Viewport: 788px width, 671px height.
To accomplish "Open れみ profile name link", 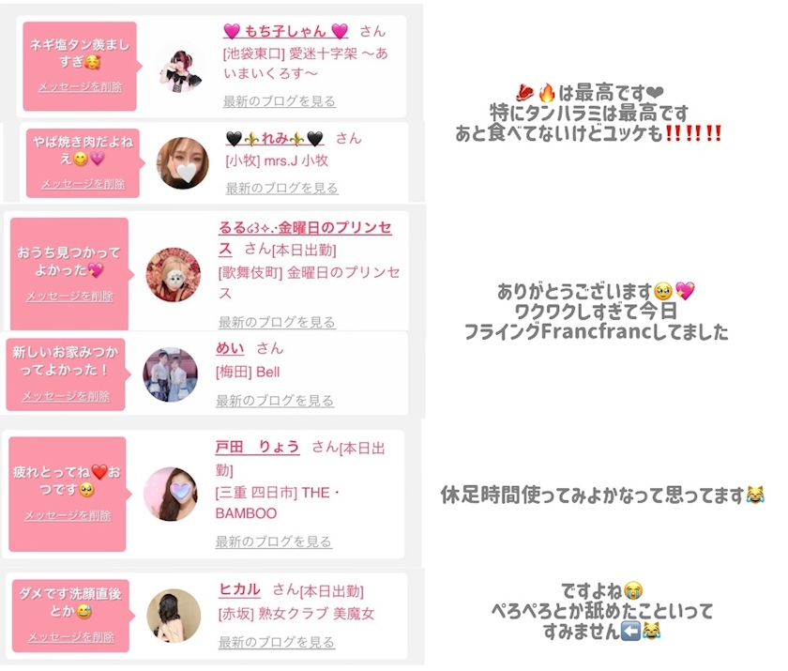I will point(275,138).
